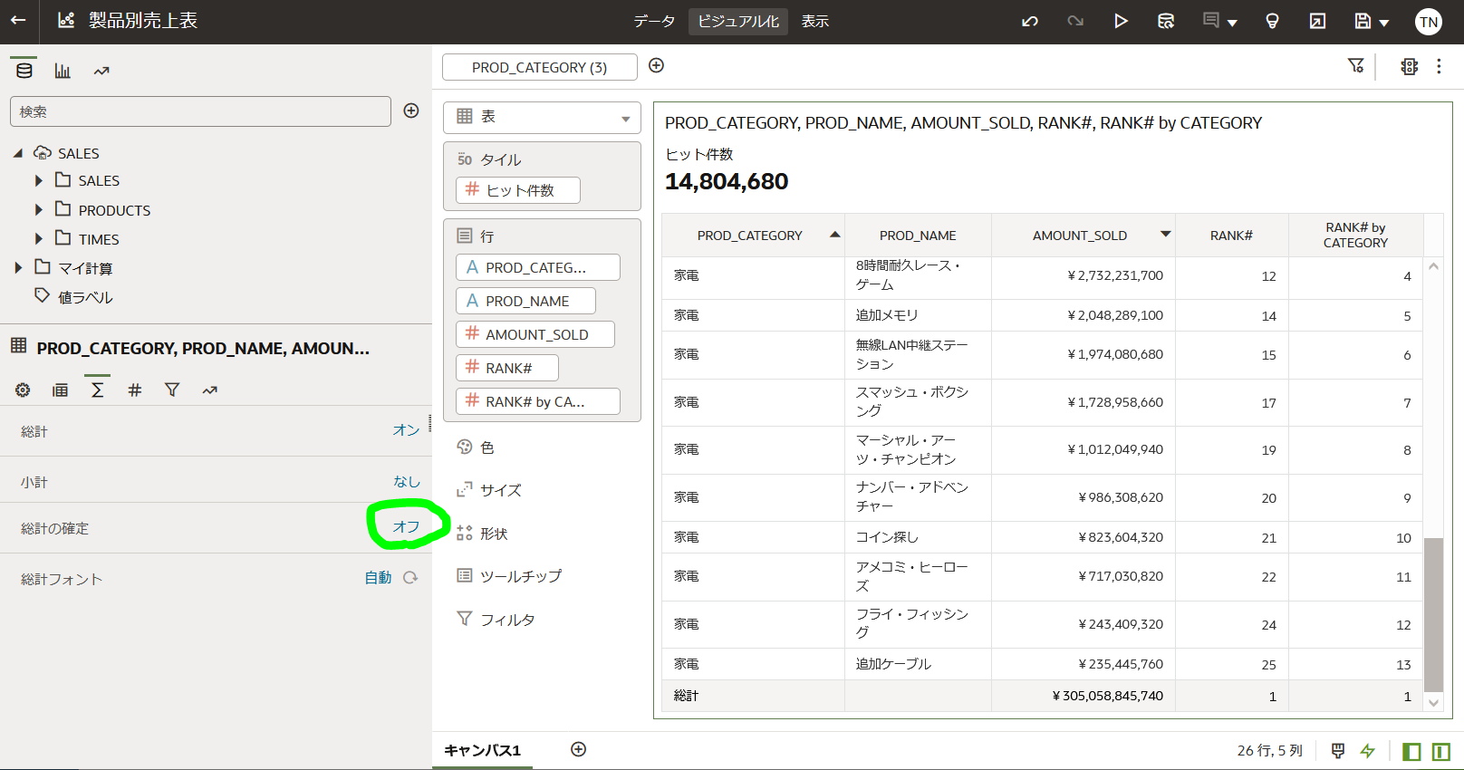Open the Analytics properties tab icon

(209, 390)
